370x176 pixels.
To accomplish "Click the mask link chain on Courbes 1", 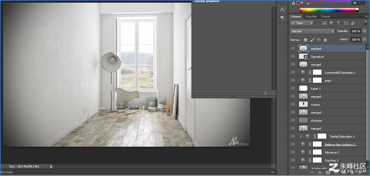I will pos(310,160).
